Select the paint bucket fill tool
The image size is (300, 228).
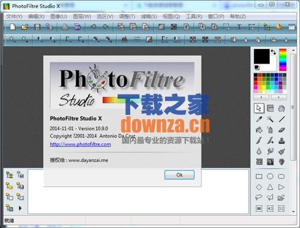tap(259, 130)
